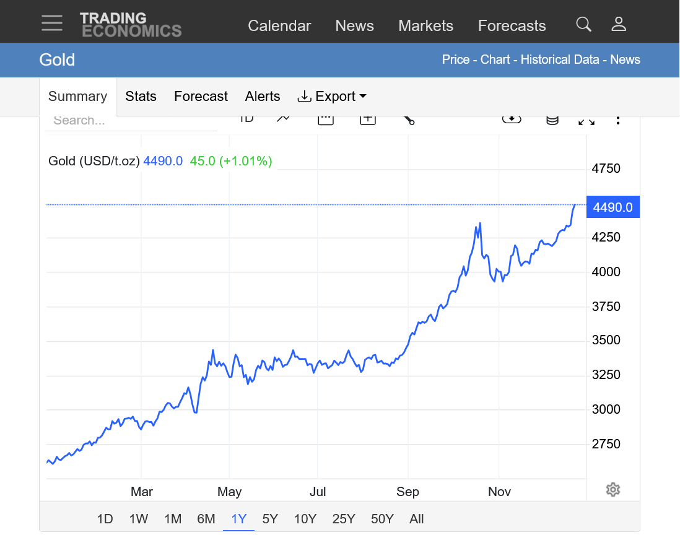Click the chart Search input field
This screenshot has width=680, height=558.
[x=130, y=121]
